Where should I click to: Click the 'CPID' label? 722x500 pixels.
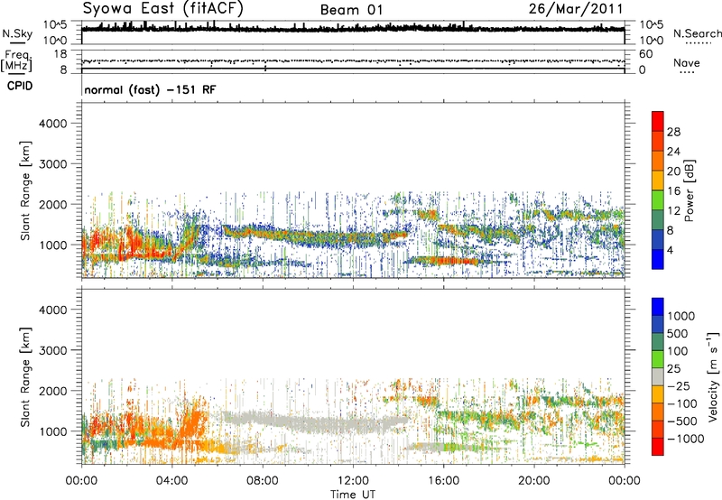[x=20, y=86]
